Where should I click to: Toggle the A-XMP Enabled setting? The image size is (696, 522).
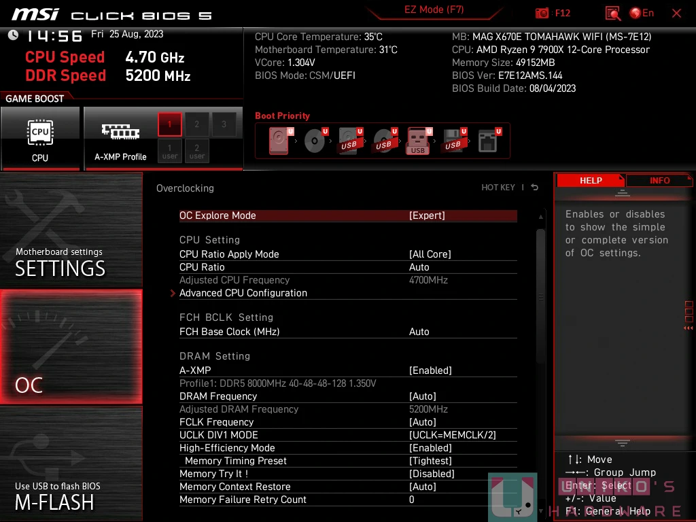348,370
